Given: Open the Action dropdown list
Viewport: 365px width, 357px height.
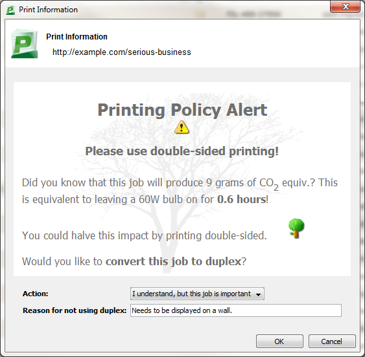Looking at the screenshot, I should click(197, 294).
